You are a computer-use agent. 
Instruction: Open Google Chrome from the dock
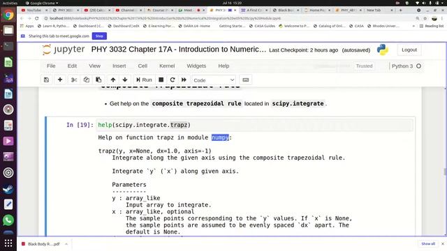(x=8, y=15)
